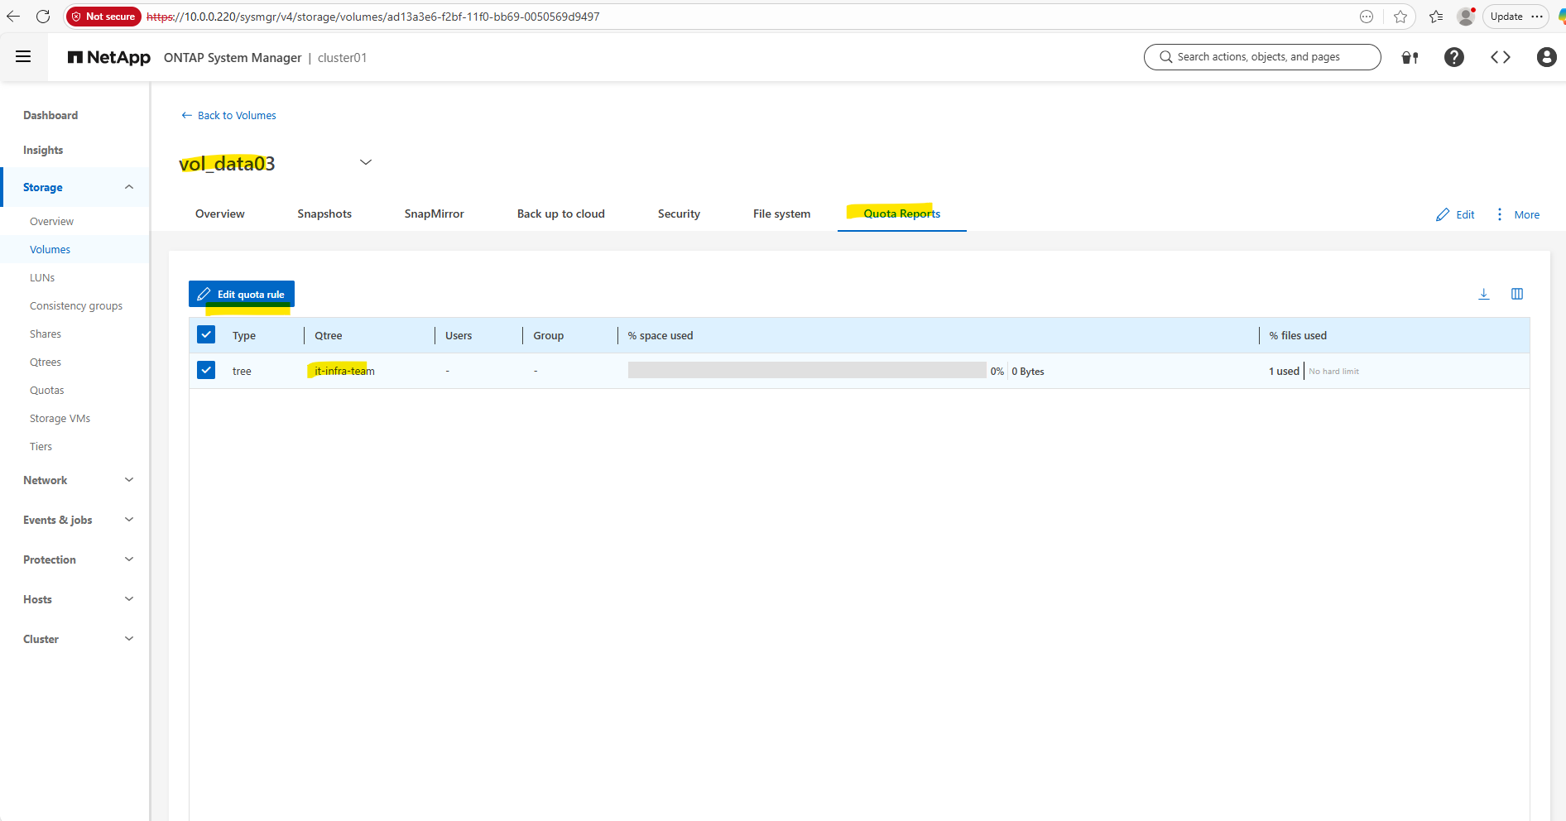Click the % space used progress bar

point(806,370)
